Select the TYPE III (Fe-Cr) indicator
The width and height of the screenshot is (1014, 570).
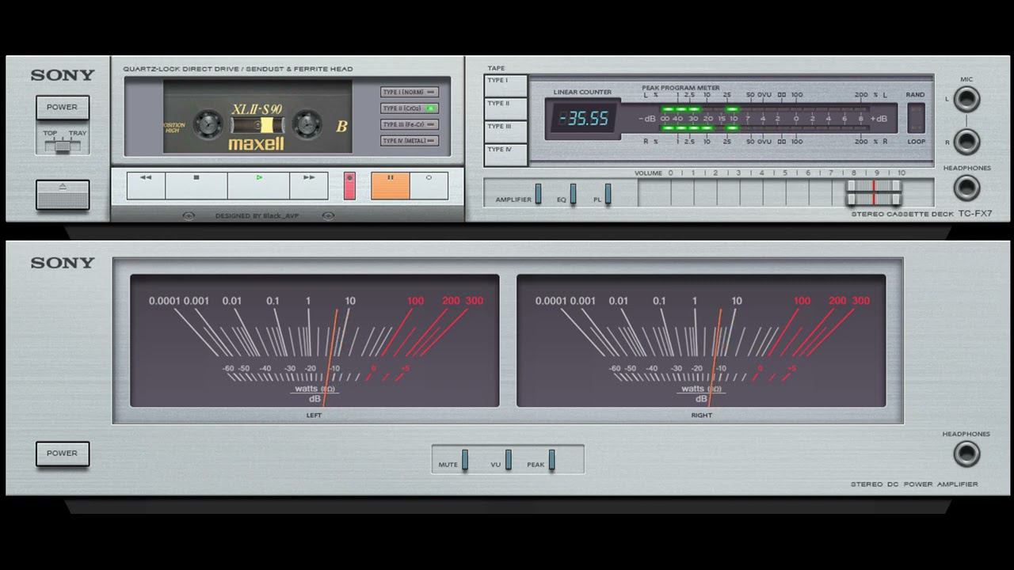tap(410, 124)
